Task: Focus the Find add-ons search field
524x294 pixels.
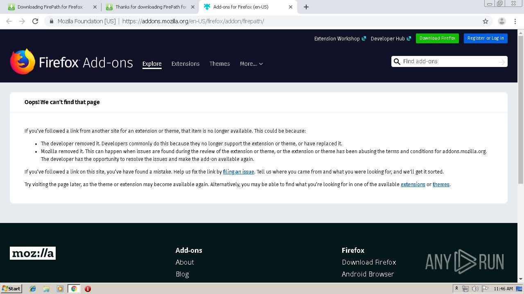Action: tap(449, 62)
